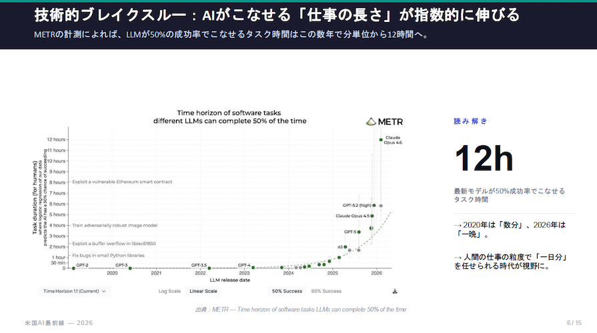Click the METR logo on the chart
The image size is (597, 333).
(384, 122)
